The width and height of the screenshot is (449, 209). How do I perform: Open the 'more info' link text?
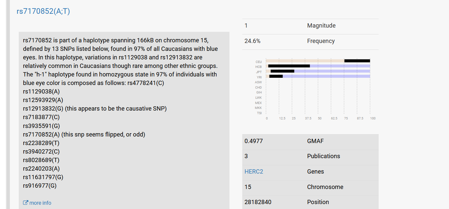(40, 203)
